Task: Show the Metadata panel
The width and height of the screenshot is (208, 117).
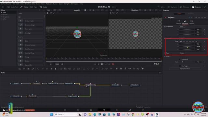Action: [185, 7]
